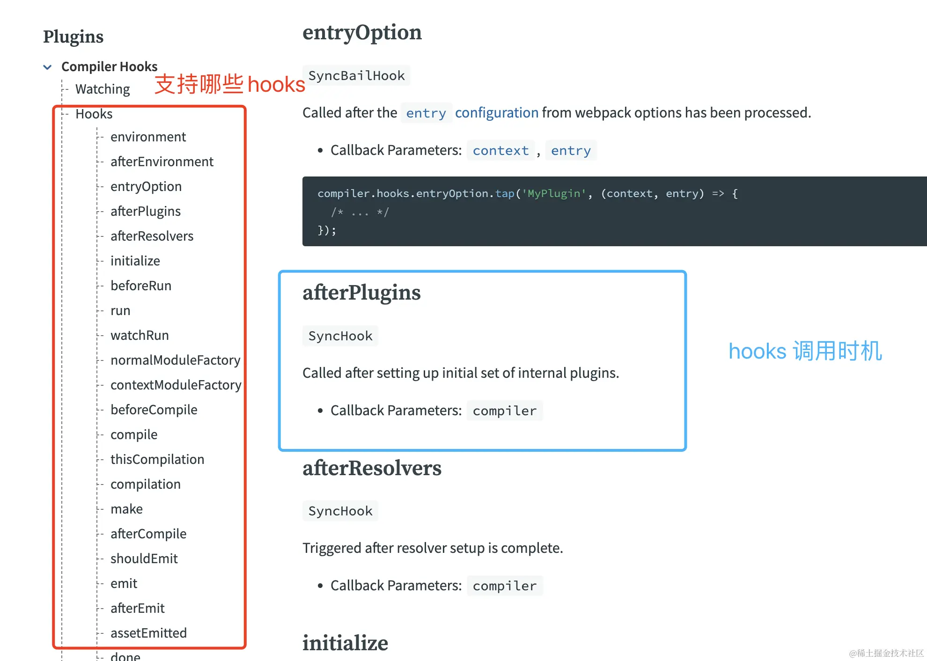Viewport: 927px width, 661px height.
Task: Open afterEnvironment in sidebar
Action: pos(162,162)
